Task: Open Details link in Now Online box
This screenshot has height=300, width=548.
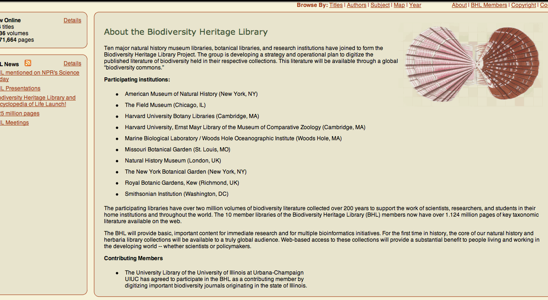Action: coord(72,20)
